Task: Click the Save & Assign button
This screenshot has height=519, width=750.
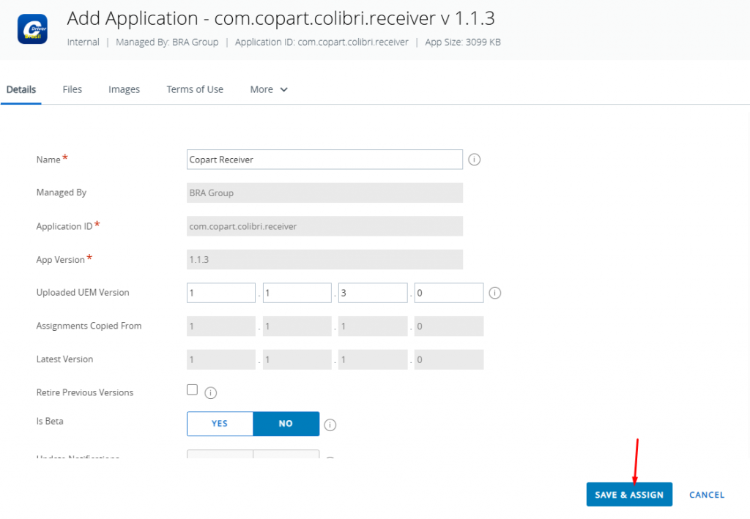Action: click(x=629, y=495)
